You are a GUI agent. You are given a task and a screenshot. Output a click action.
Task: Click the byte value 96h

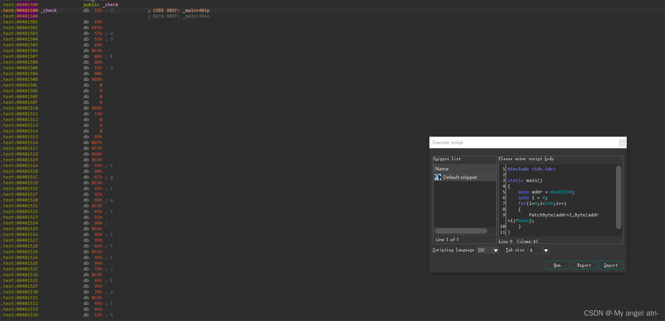[98, 309]
